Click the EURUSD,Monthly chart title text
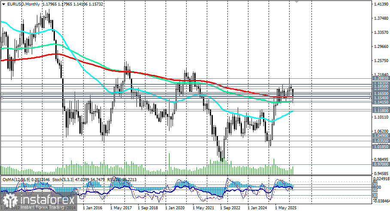 point(23,4)
